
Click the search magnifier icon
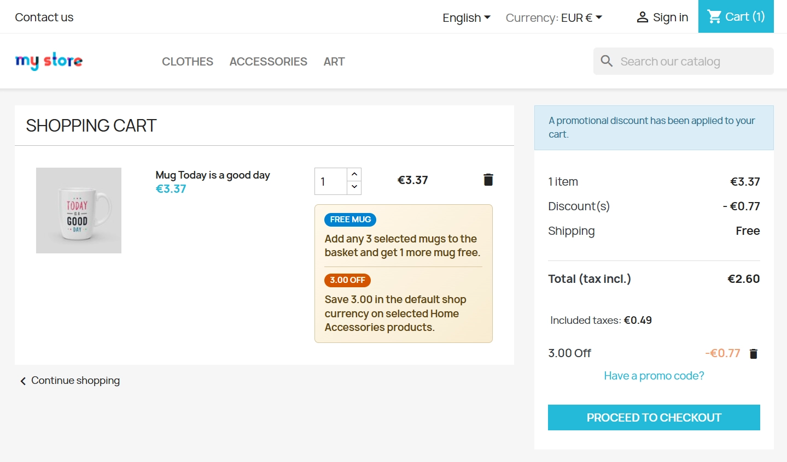coord(607,61)
